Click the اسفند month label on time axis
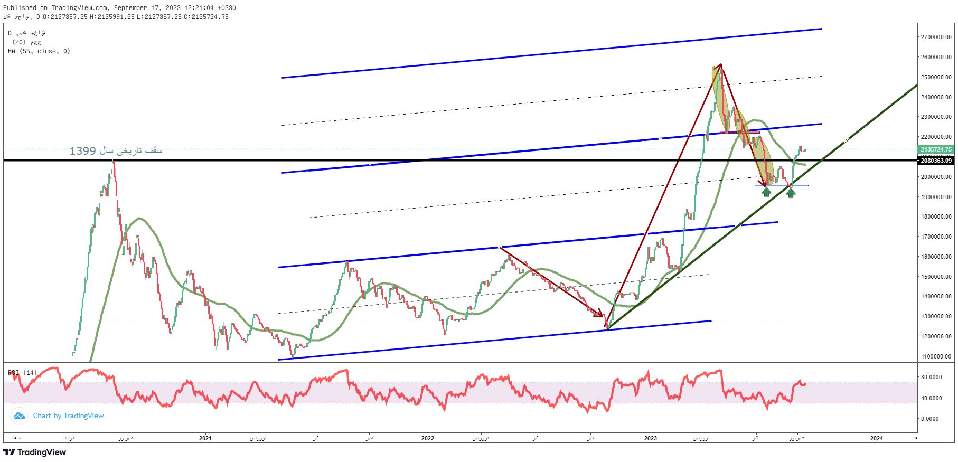Image resolution: width=958 pixels, height=462 pixels. (x=16, y=438)
